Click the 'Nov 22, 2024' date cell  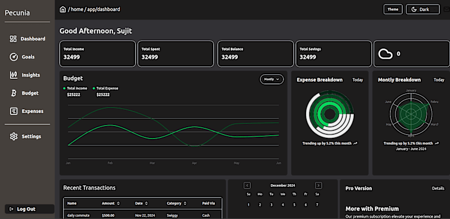point(145,215)
